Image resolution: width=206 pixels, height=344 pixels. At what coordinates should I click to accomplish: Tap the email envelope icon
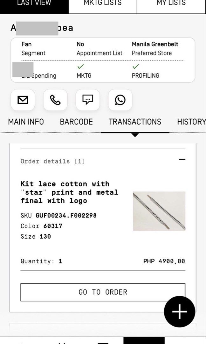pyautogui.click(x=23, y=100)
